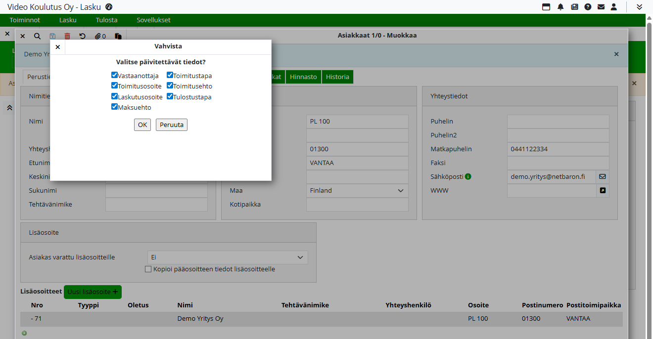
Task: Click the send email icon beside Sähköposti
Action: coord(603,176)
